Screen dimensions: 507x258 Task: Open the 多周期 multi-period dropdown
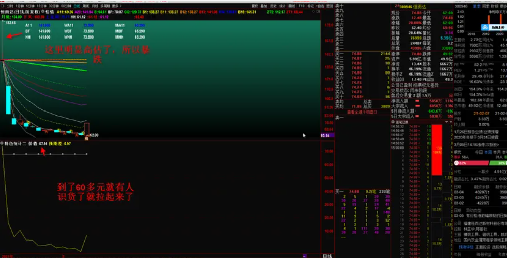pyautogui.click(x=105, y=6)
